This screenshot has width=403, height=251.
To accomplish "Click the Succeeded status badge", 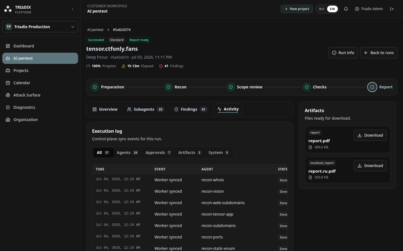I will click(x=96, y=40).
